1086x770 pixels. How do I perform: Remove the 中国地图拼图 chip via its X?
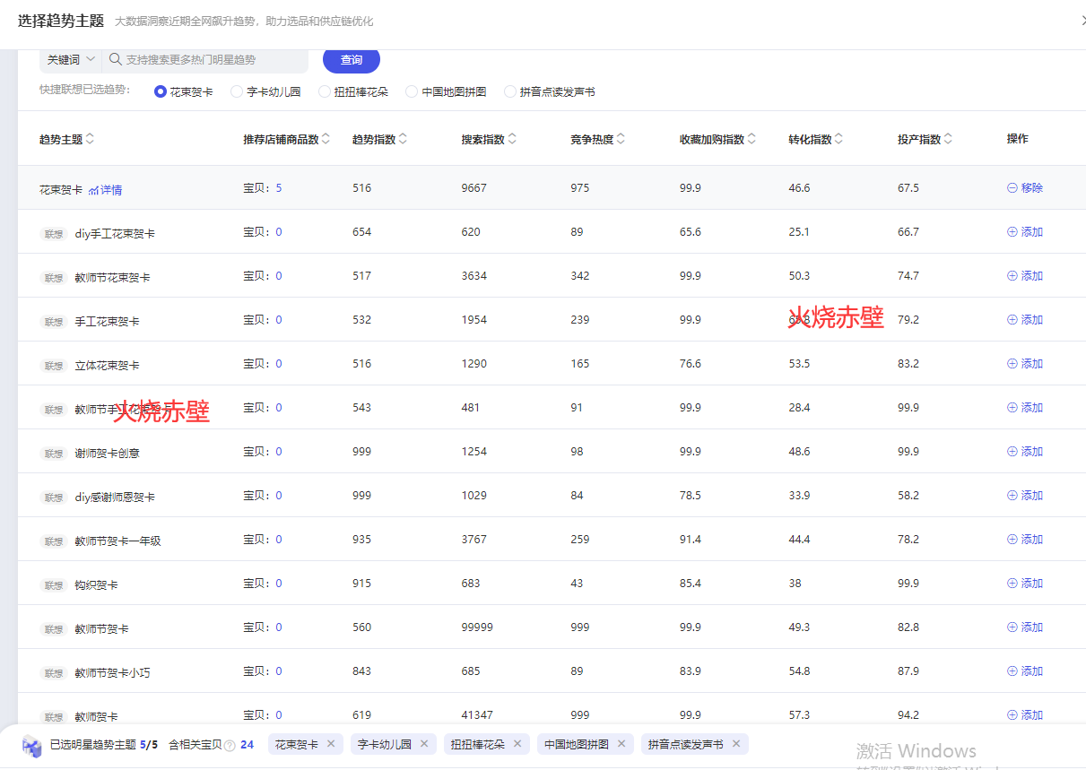pos(621,744)
